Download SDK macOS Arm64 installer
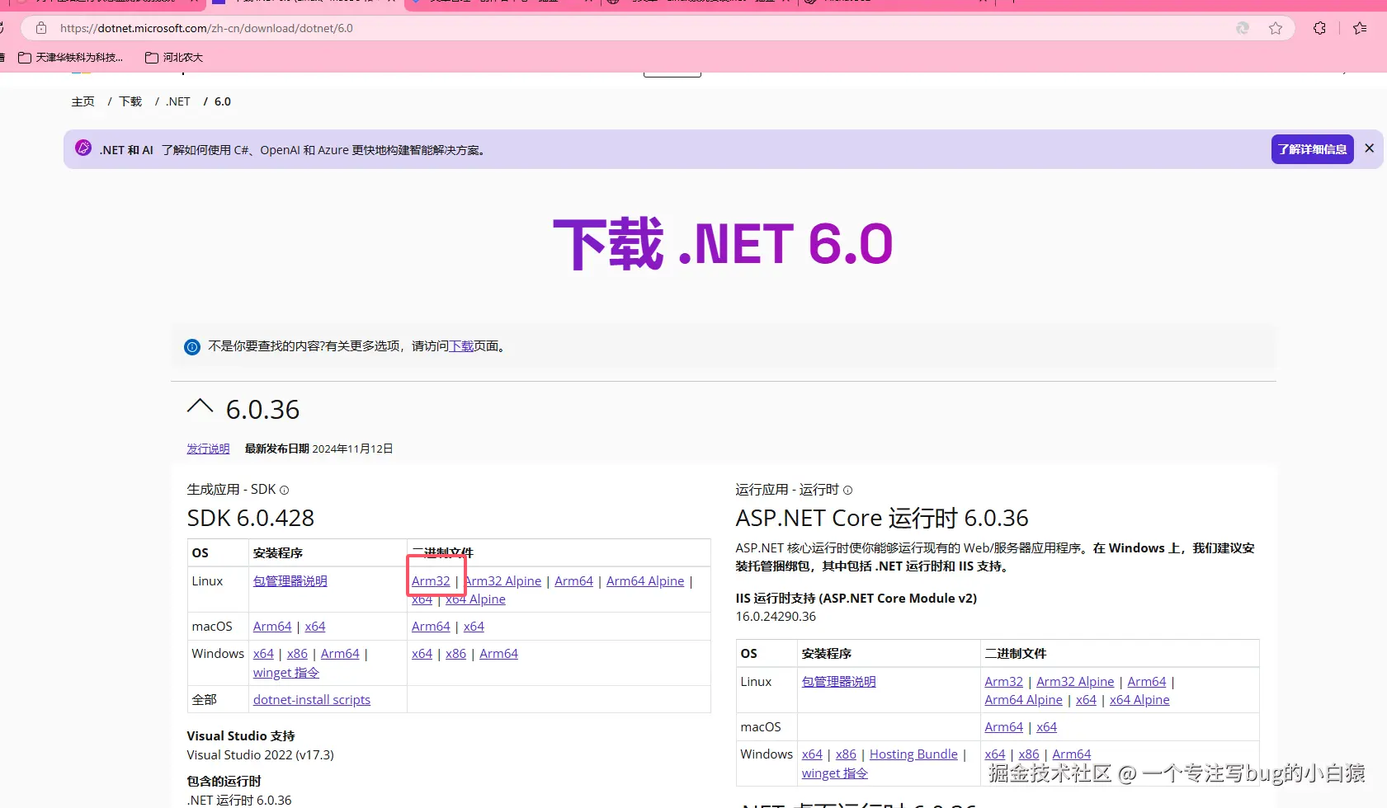This screenshot has height=808, width=1387. [x=272, y=627]
